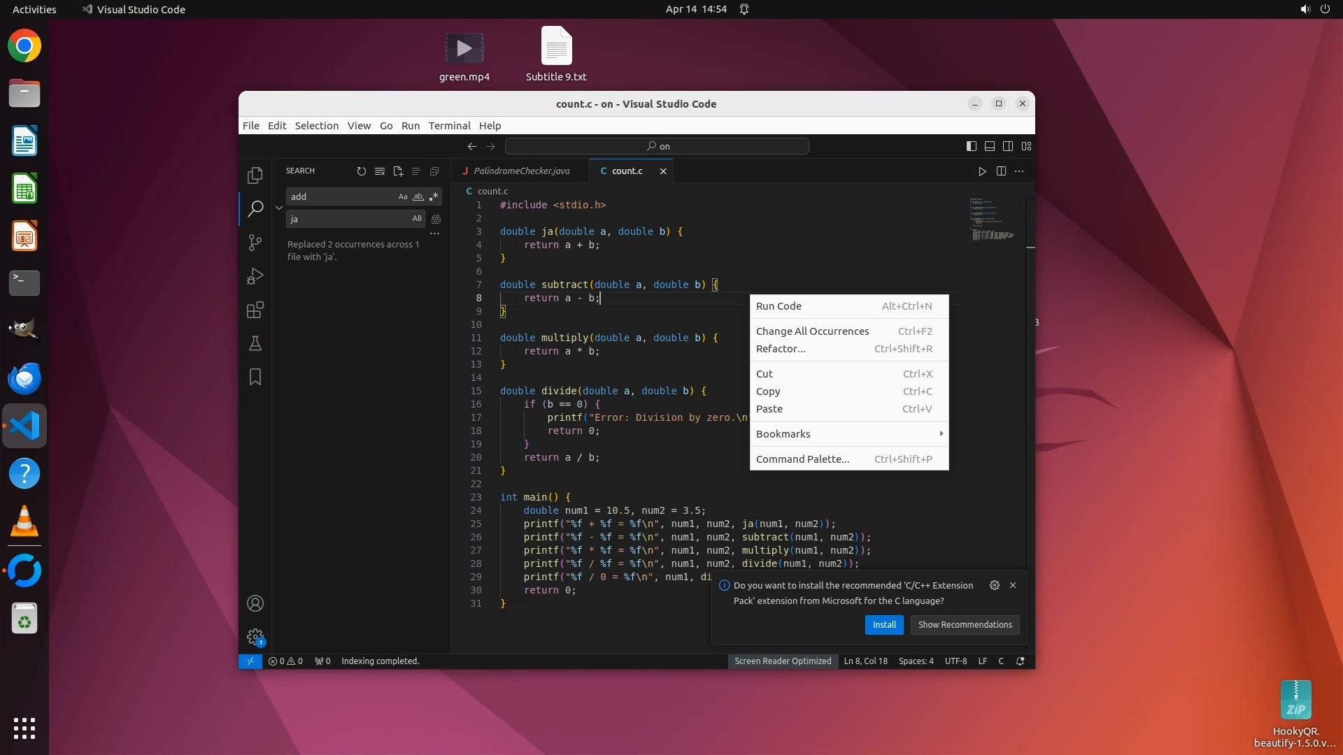Click the command center search box

[x=657, y=146]
